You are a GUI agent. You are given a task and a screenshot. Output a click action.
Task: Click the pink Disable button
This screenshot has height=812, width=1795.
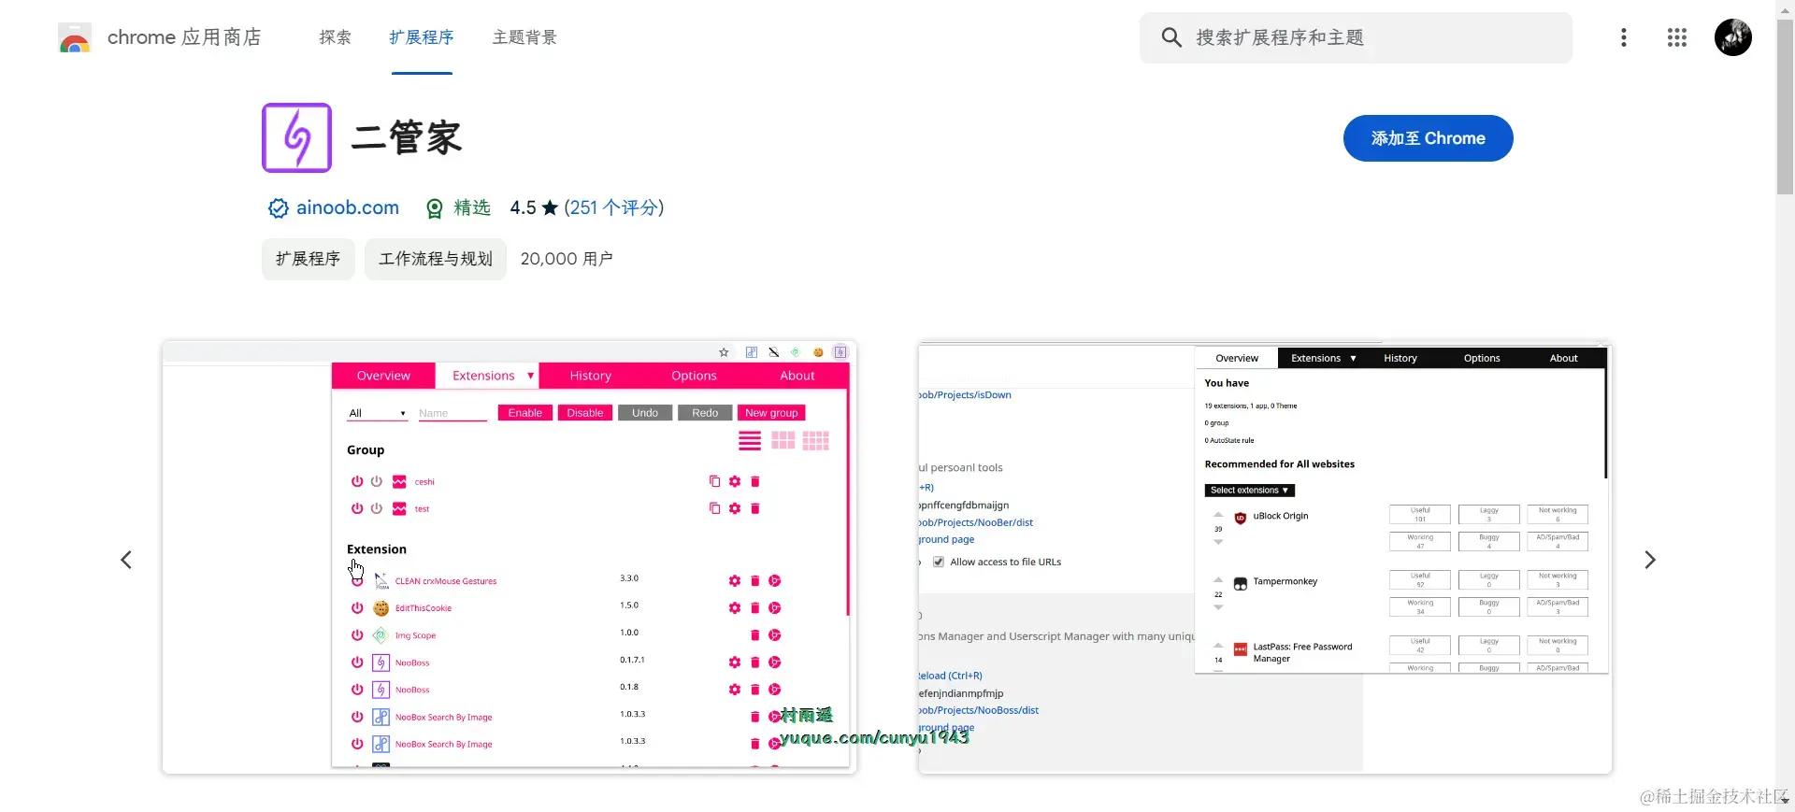pos(585,413)
